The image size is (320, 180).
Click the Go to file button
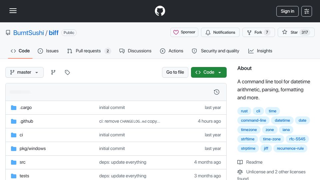[175, 72]
